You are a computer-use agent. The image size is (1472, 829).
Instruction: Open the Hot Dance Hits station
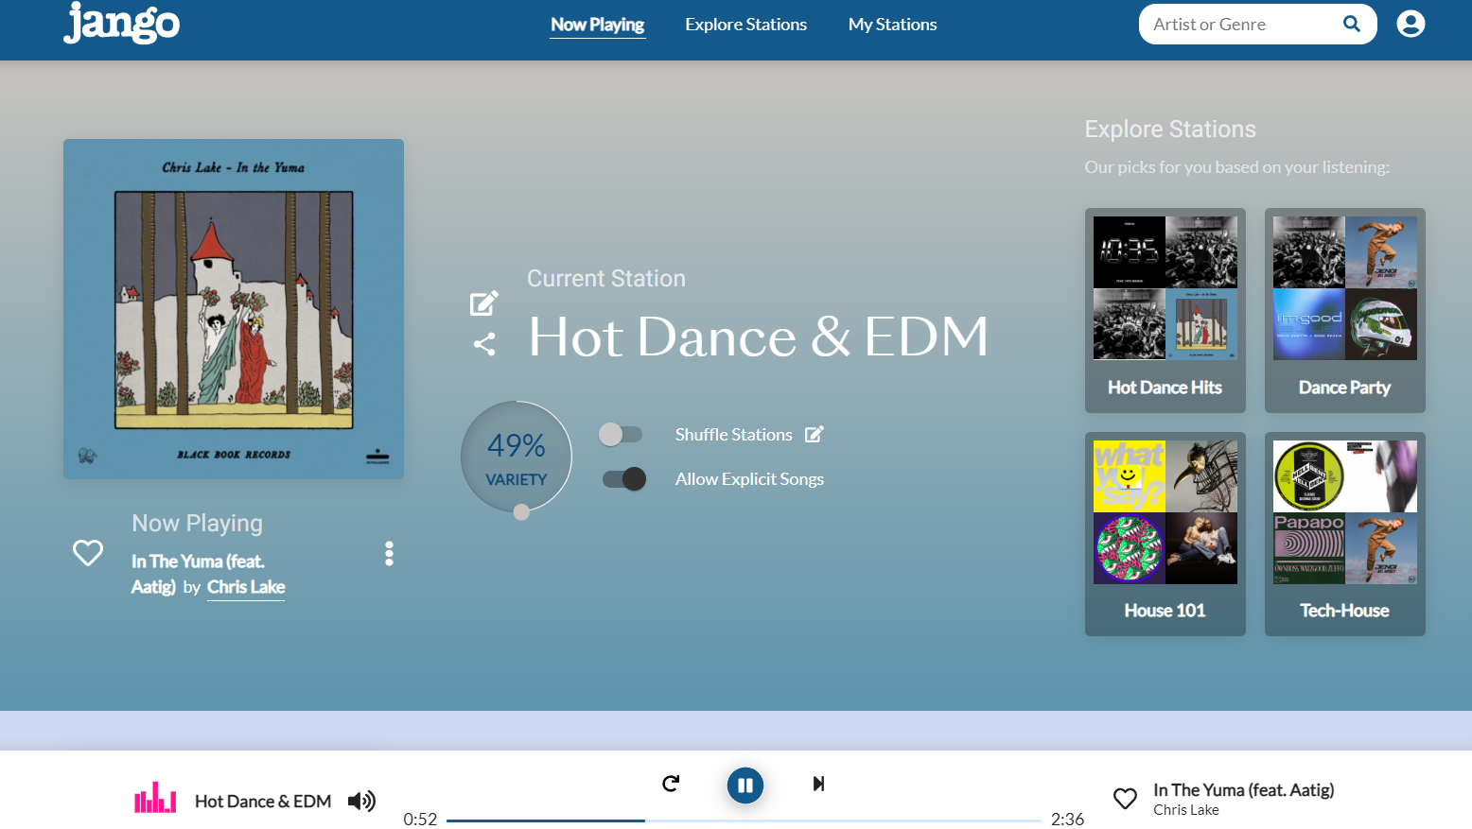[x=1165, y=310]
